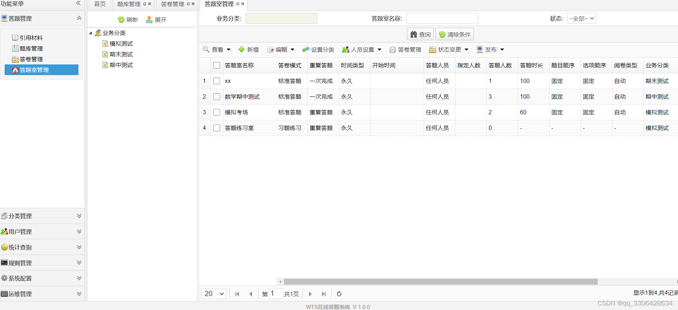Go to the next page icon

[310, 294]
